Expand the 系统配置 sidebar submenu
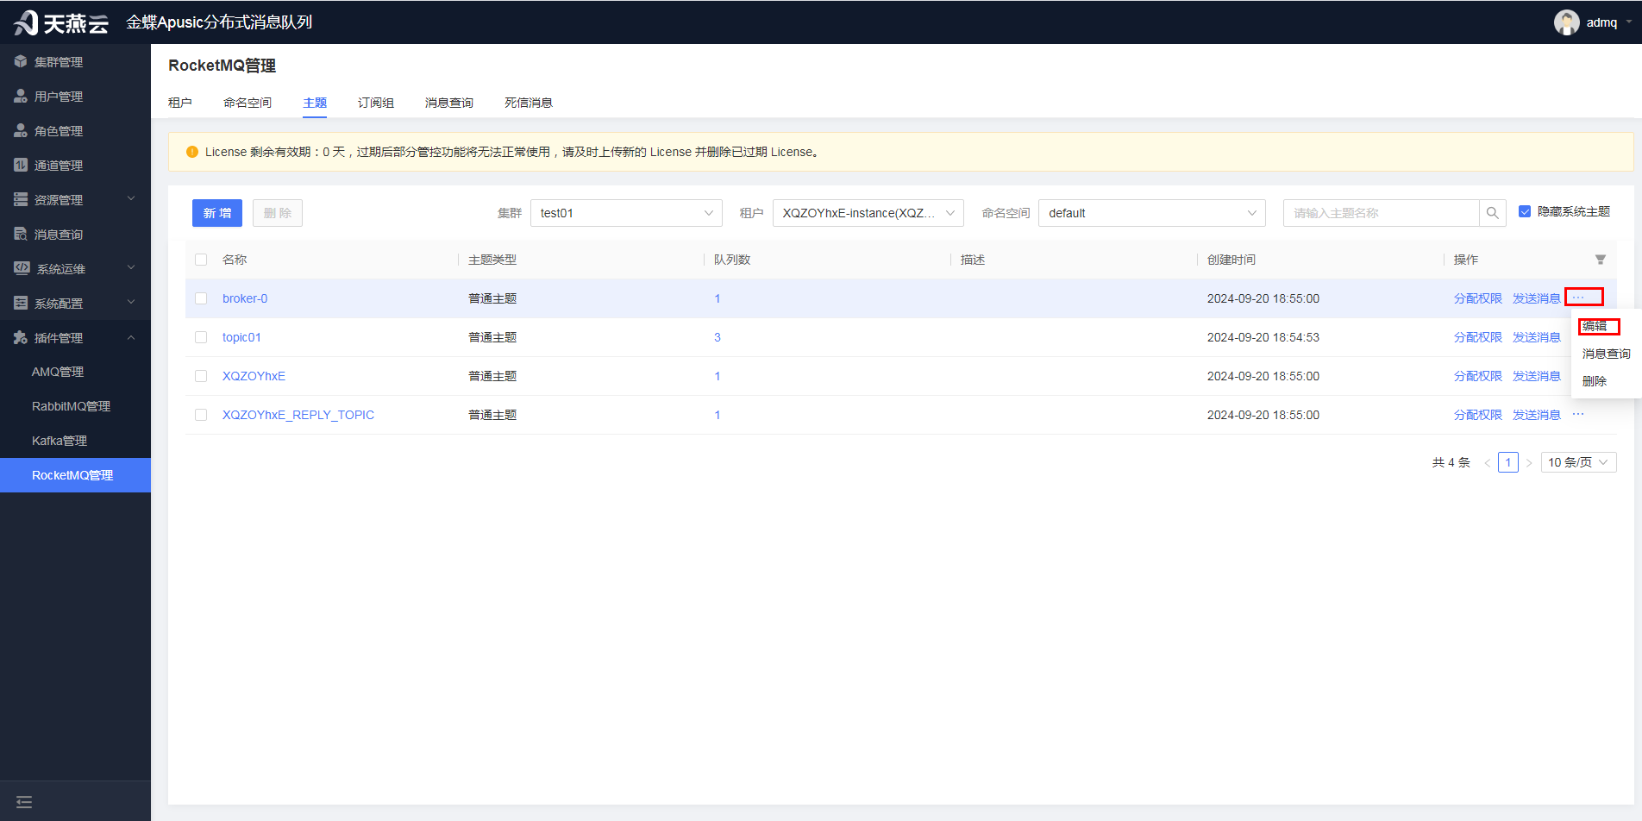 131,303
